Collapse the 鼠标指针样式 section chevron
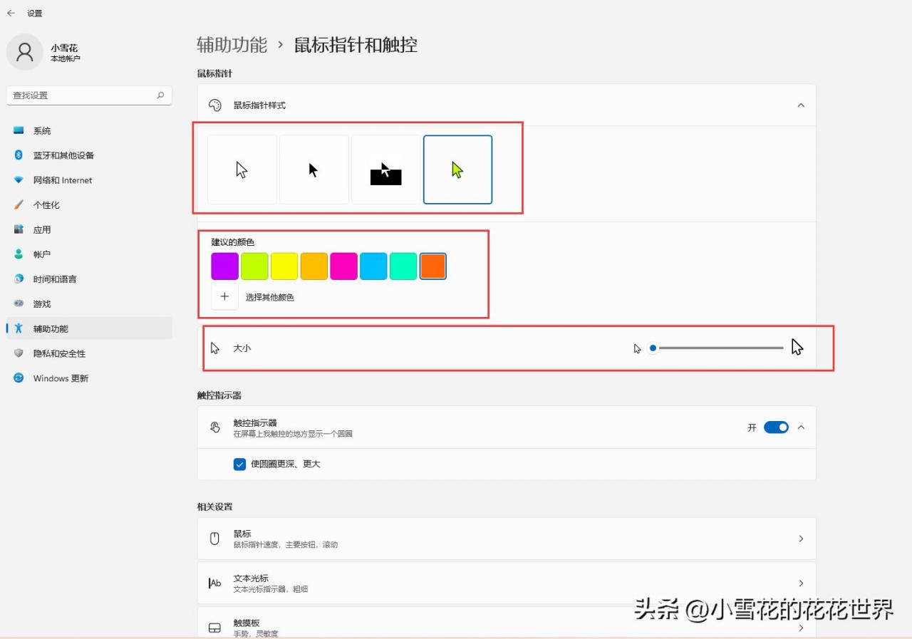Screen dimensions: 912x639 point(801,105)
